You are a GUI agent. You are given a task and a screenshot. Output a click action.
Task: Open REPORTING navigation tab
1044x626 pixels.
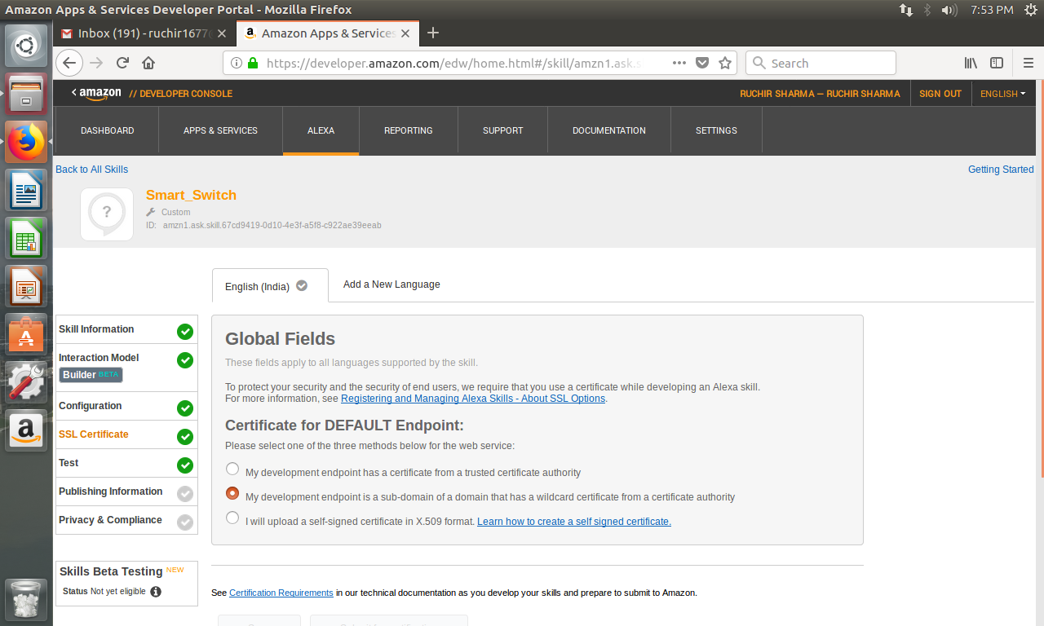click(x=409, y=130)
